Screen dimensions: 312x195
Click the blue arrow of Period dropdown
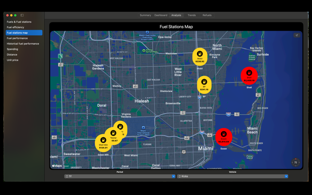(x=173, y=176)
